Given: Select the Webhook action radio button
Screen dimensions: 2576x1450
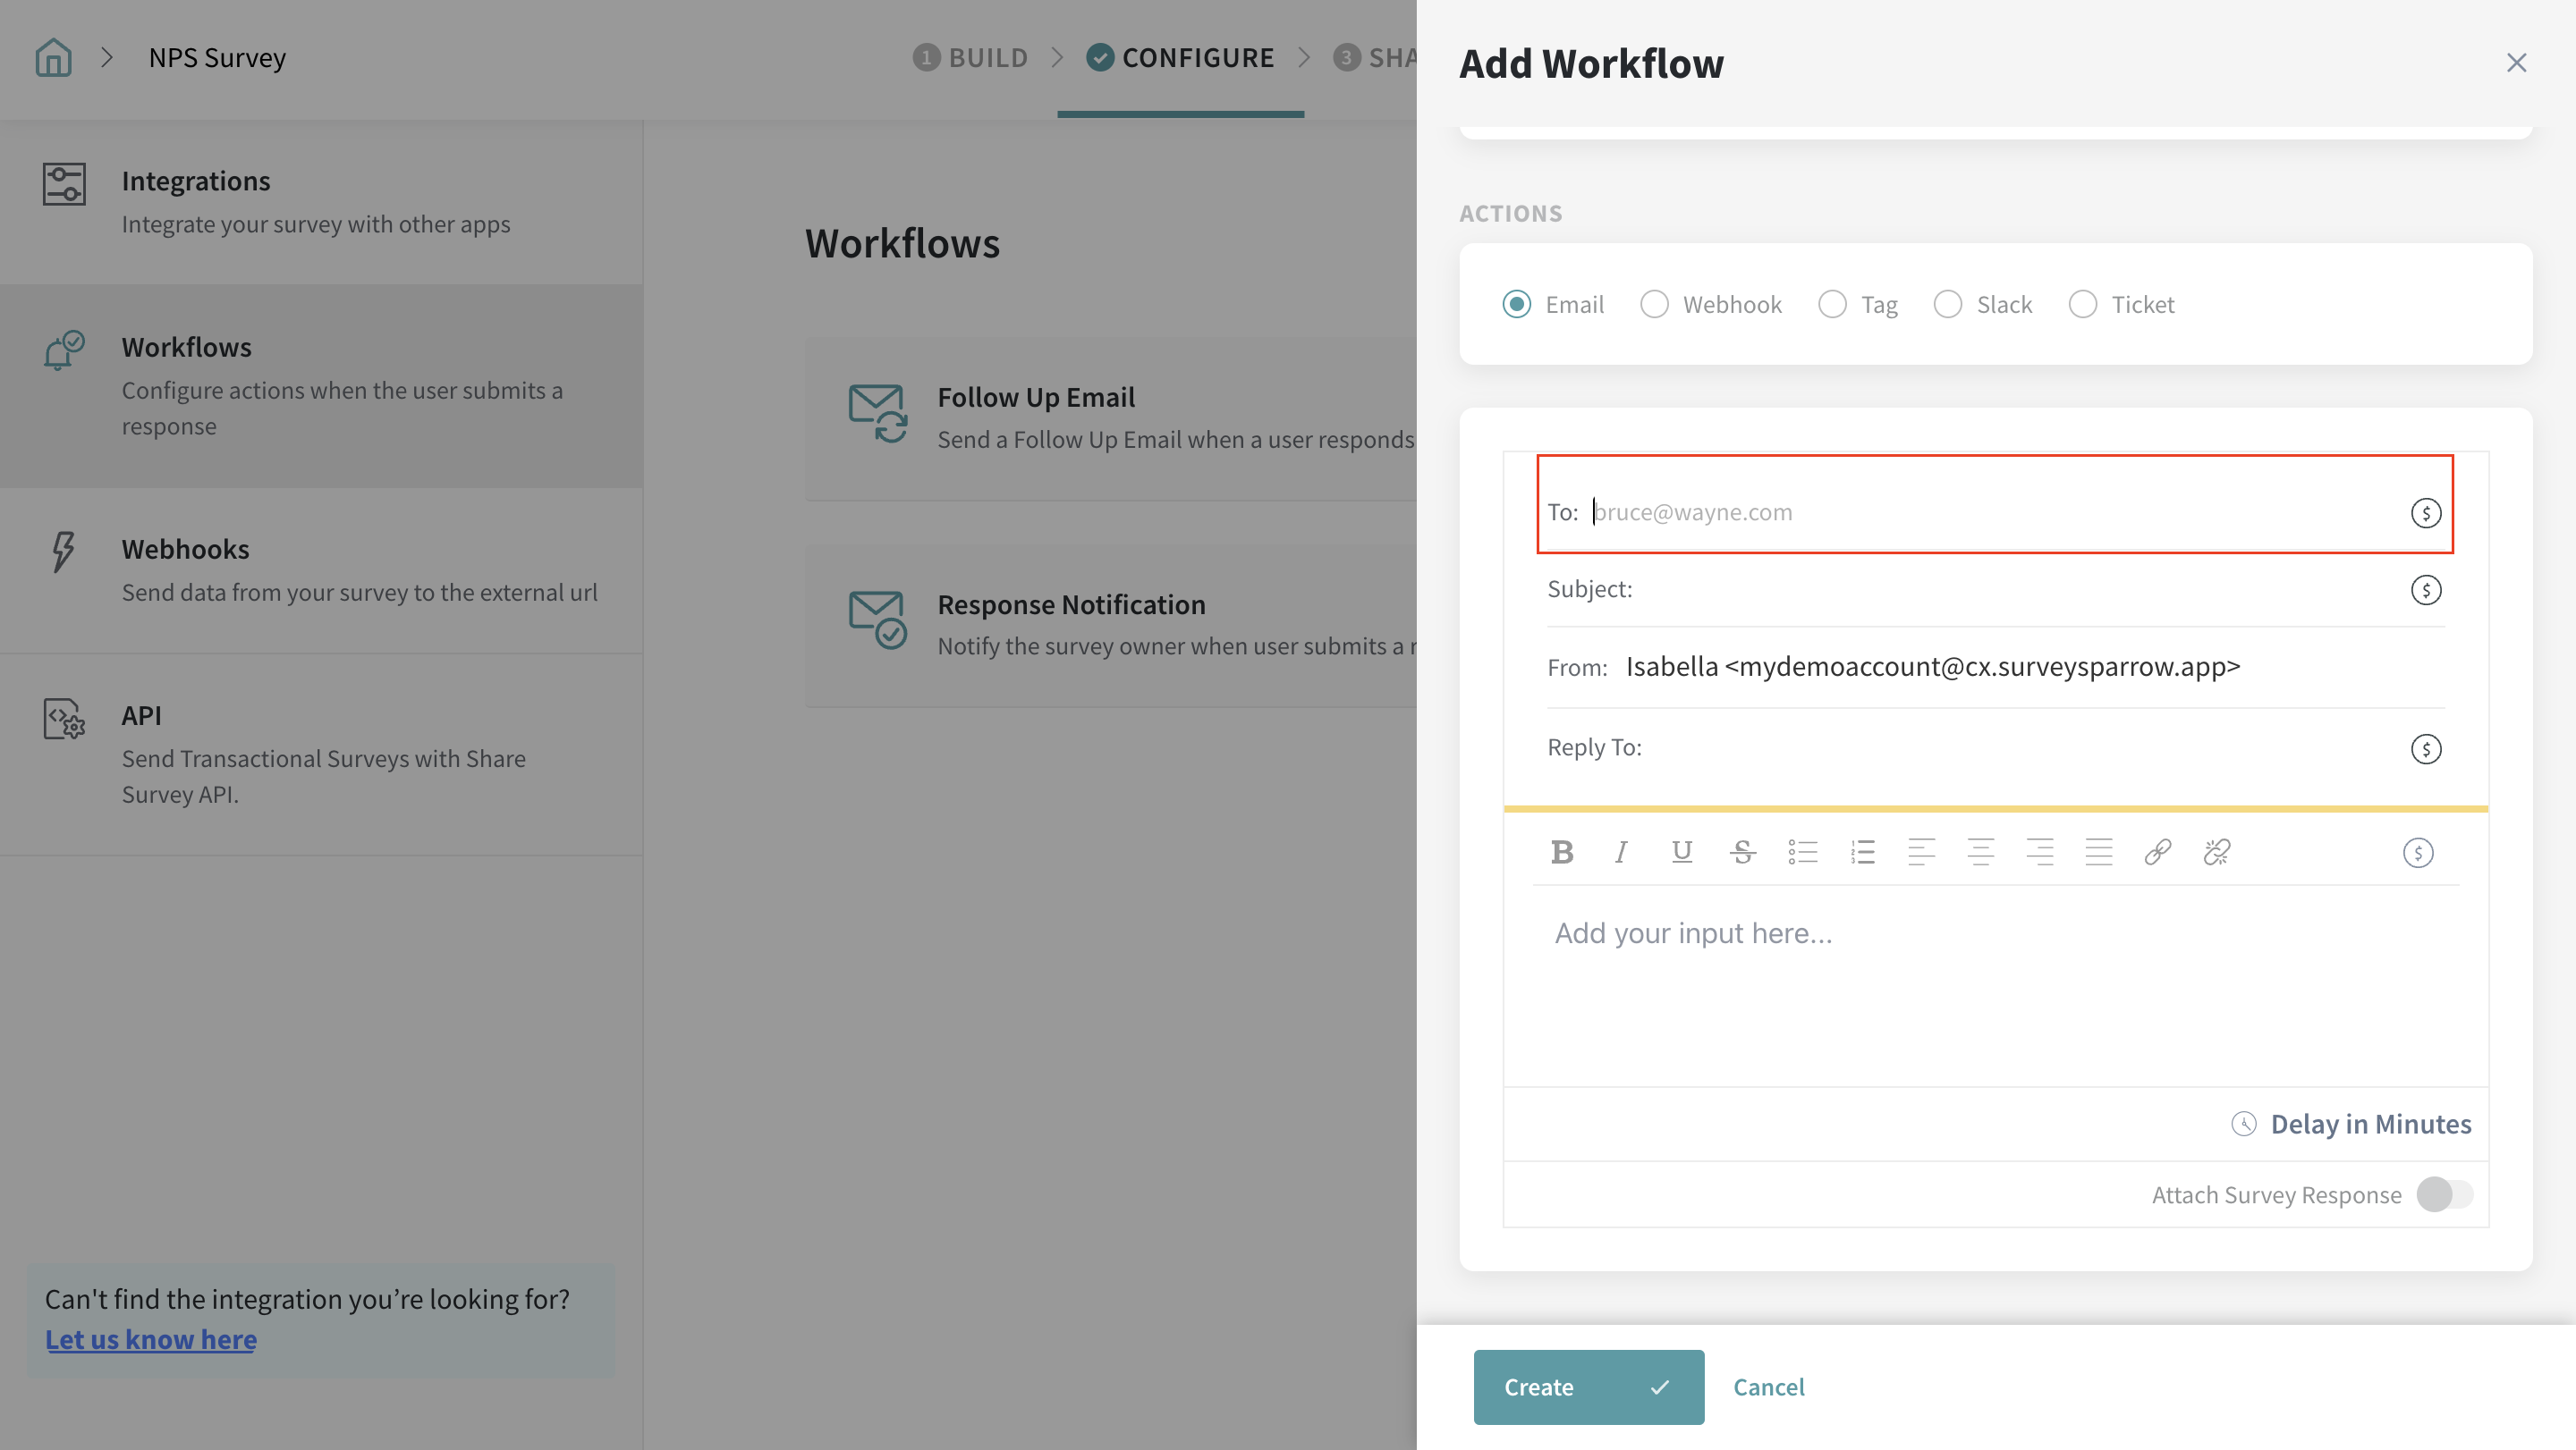Looking at the screenshot, I should (1654, 304).
